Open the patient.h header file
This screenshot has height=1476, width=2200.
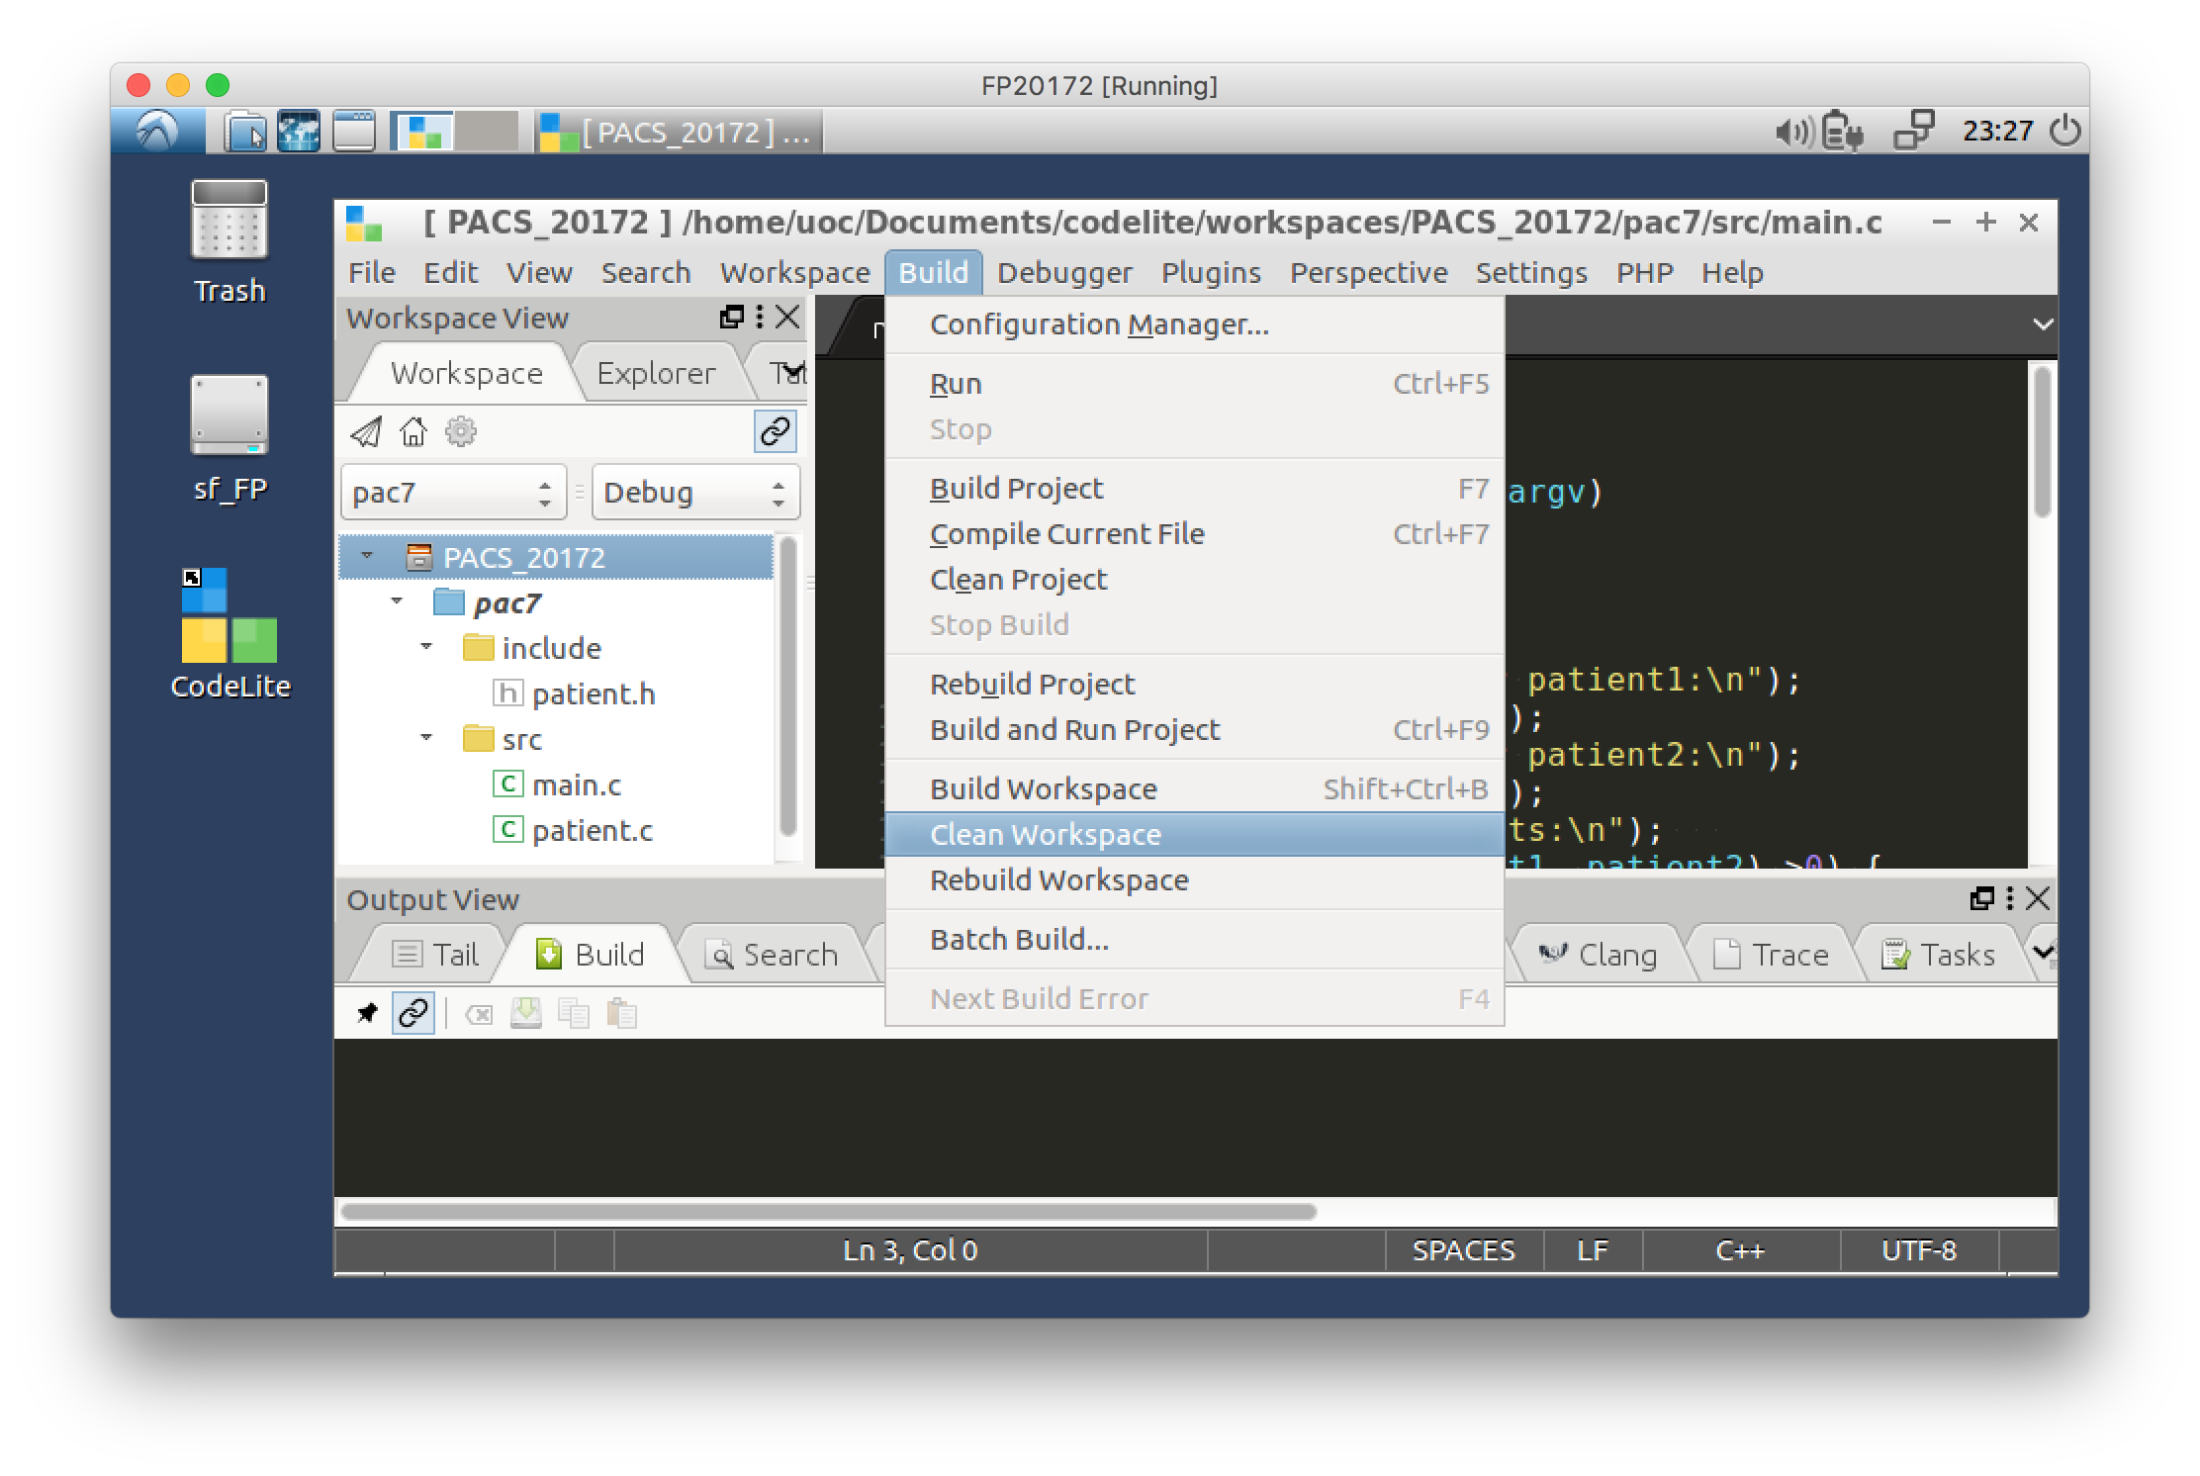pos(592,694)
